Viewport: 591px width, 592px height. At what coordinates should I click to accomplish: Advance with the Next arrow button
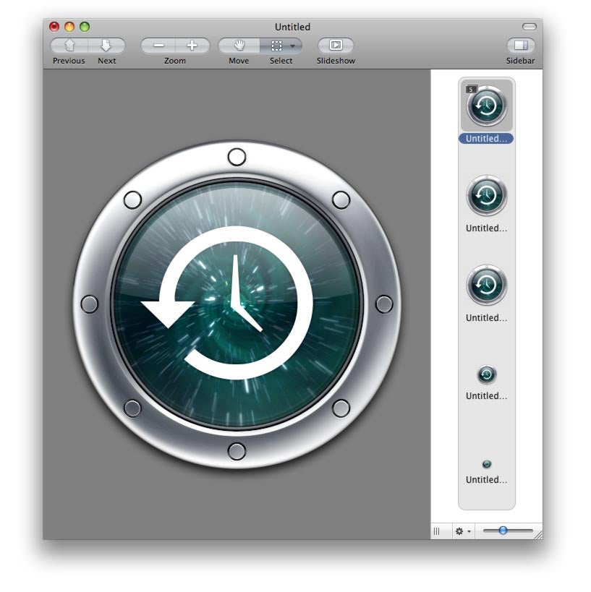tap(106, 46)
